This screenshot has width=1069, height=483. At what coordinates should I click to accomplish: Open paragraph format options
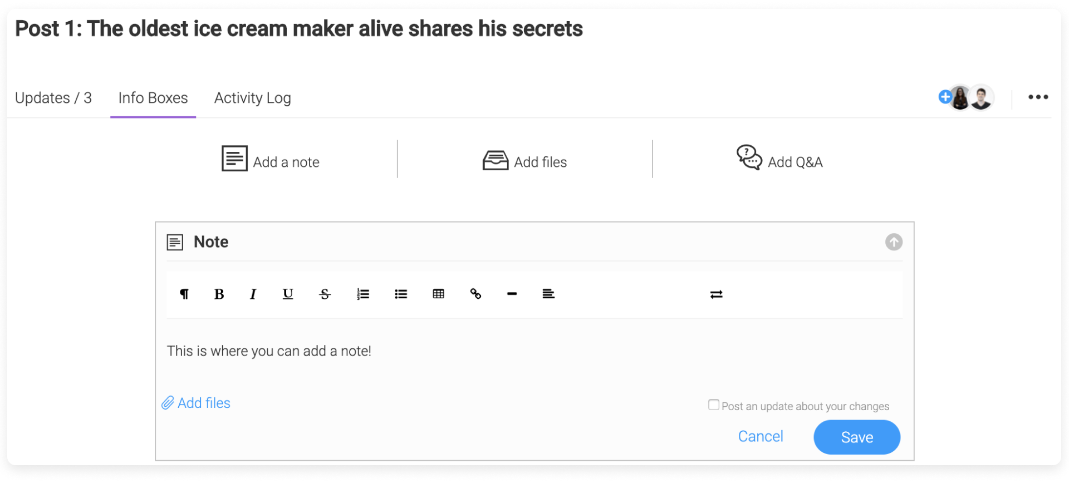coord(184,294)
